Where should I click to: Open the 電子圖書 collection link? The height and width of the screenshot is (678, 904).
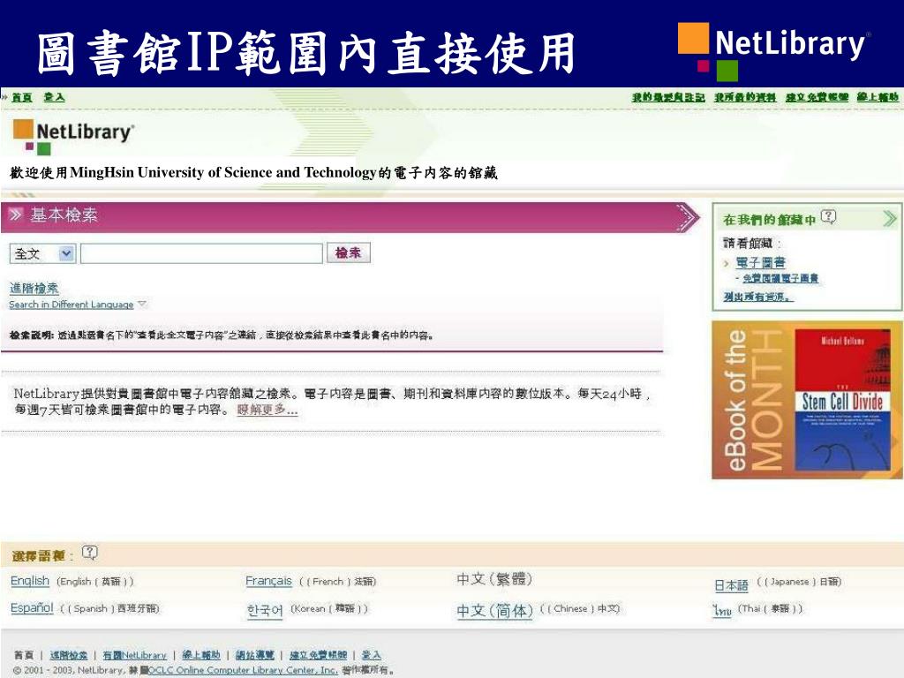point(760,262)
